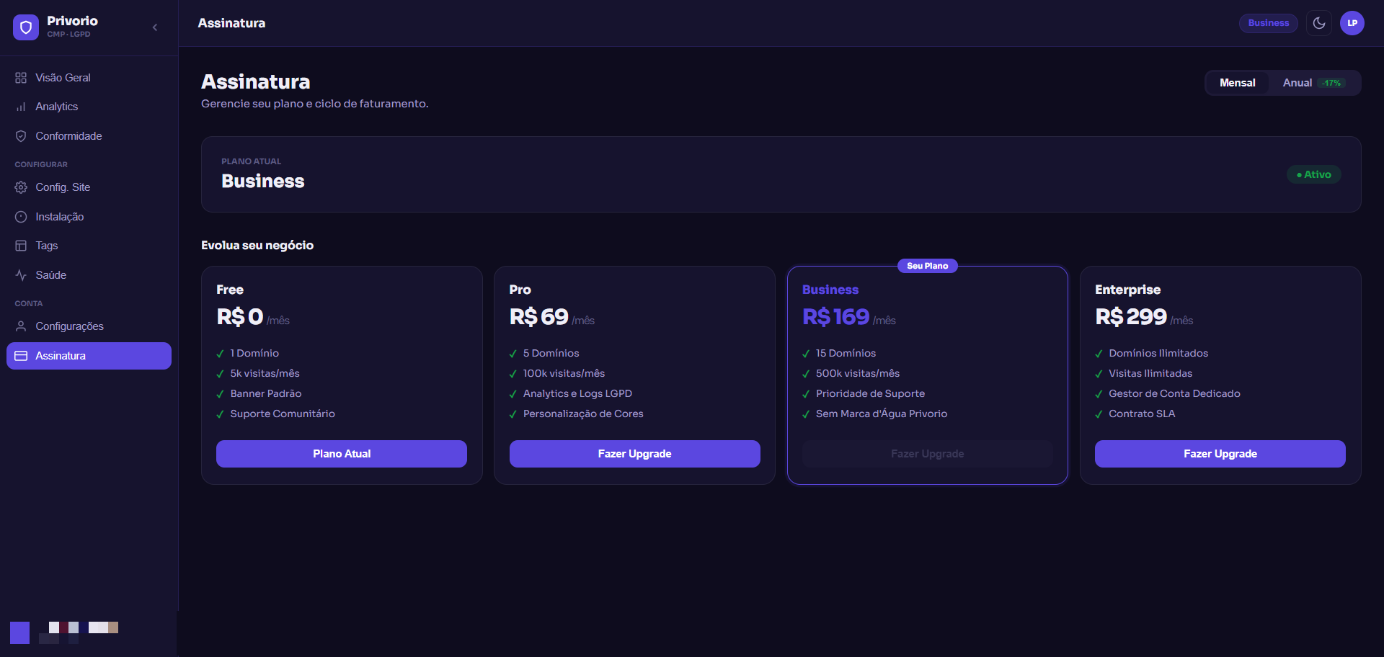Open Config. Site in the sidebar
1384x657 pixels.
point(89,187)
